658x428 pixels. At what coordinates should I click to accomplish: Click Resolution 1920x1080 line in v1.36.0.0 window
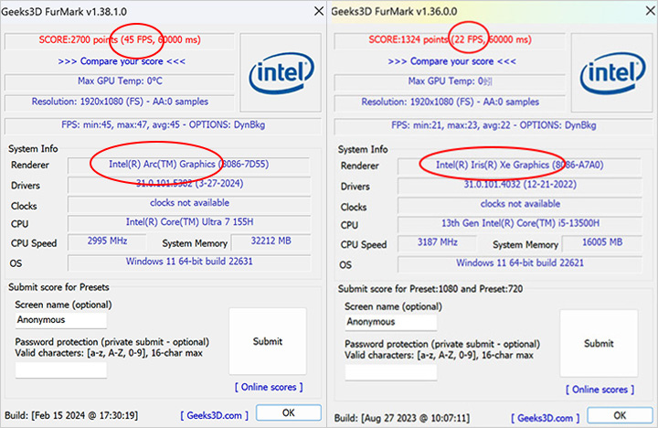pos(450,102)
